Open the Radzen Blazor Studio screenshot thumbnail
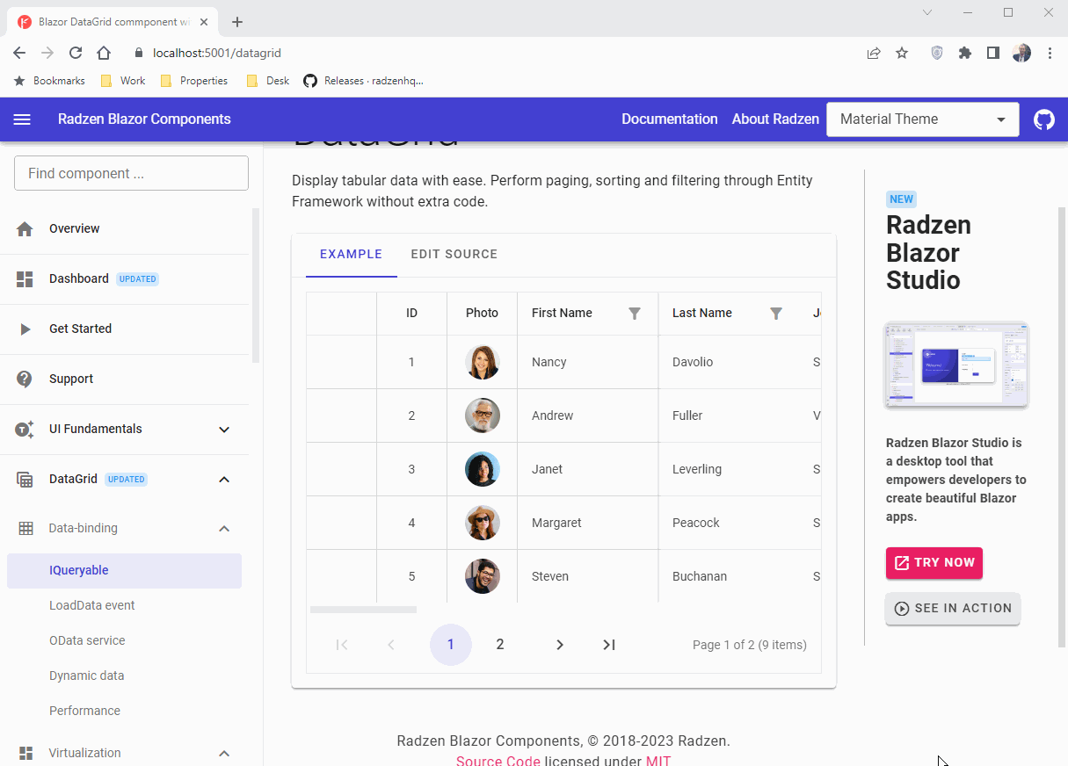Screen dimensions: 1068x766 956,365
